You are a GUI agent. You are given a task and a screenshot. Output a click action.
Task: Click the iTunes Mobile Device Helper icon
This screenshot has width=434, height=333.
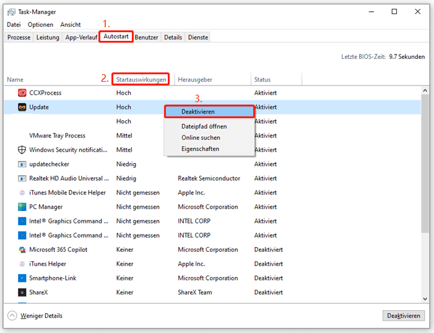22,192
